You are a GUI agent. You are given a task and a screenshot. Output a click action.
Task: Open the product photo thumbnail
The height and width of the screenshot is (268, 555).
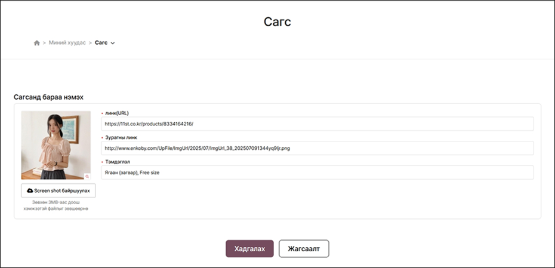pyautogui.click(x=55, y=145)
